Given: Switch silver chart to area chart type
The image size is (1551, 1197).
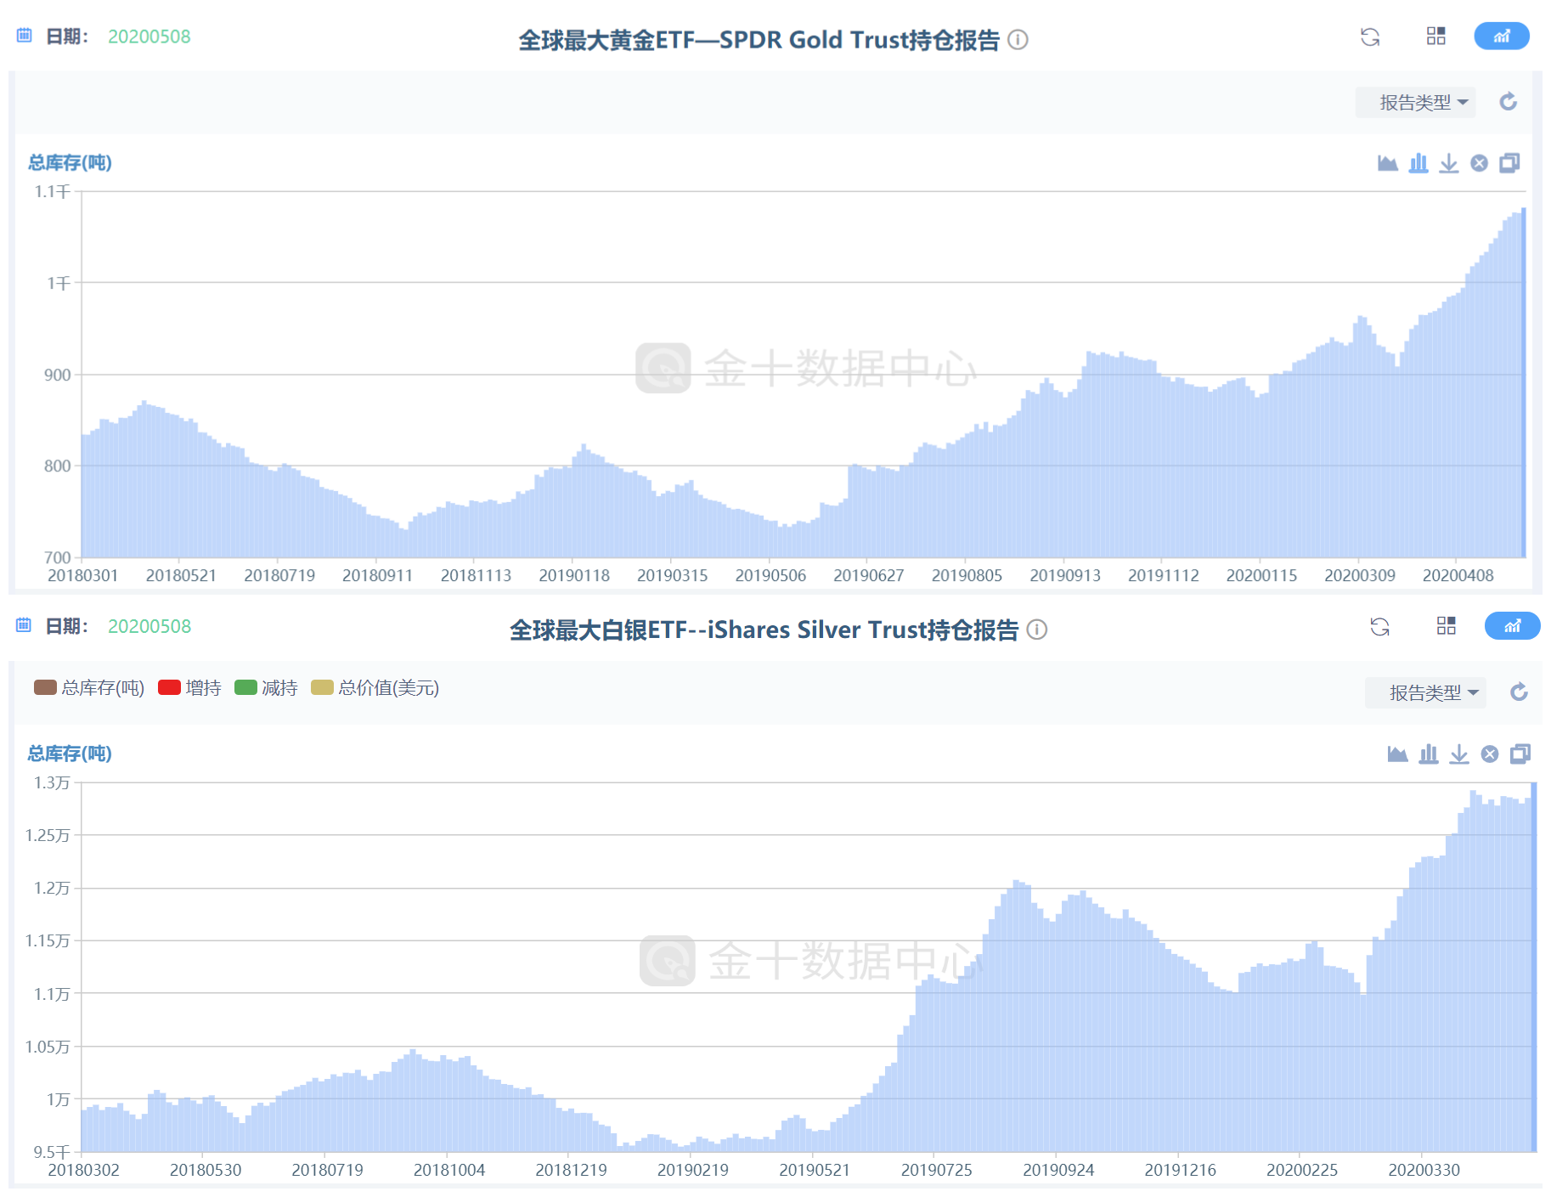Looking at the screenshot, I should click(x=1398, y=754).
